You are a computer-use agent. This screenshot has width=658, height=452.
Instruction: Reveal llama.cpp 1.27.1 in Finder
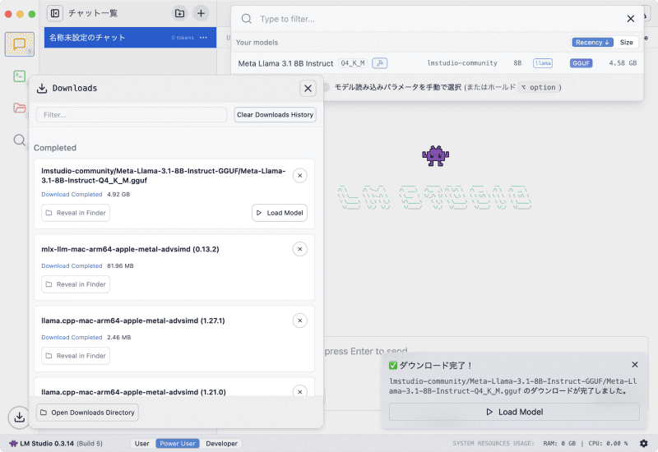click(x=76, y=356)
